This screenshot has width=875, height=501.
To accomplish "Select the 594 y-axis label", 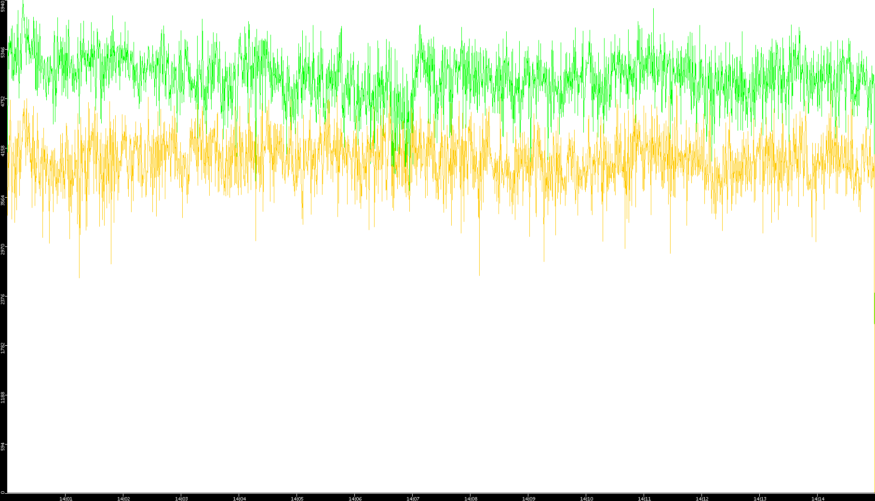I will point(3,446).
